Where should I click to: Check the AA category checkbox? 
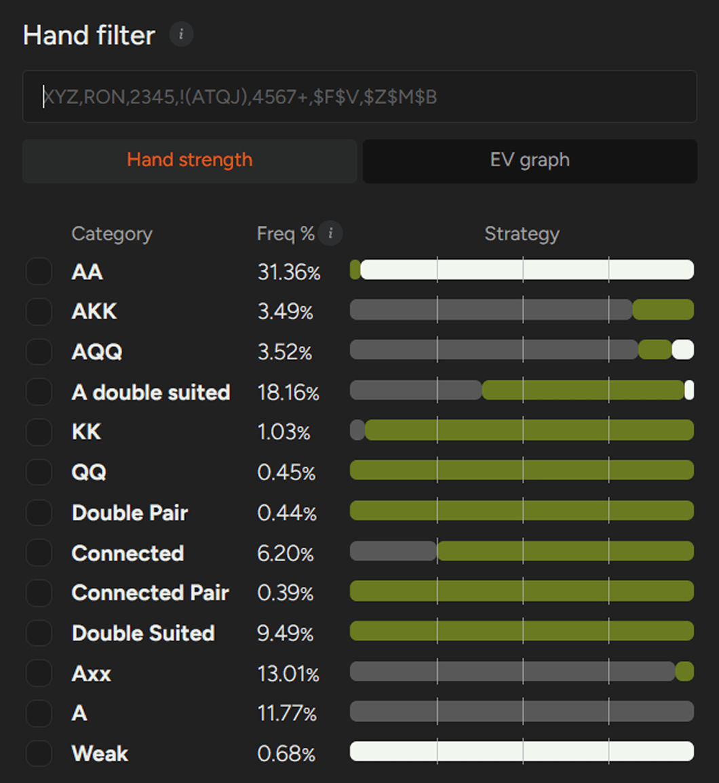click(39, 272)
